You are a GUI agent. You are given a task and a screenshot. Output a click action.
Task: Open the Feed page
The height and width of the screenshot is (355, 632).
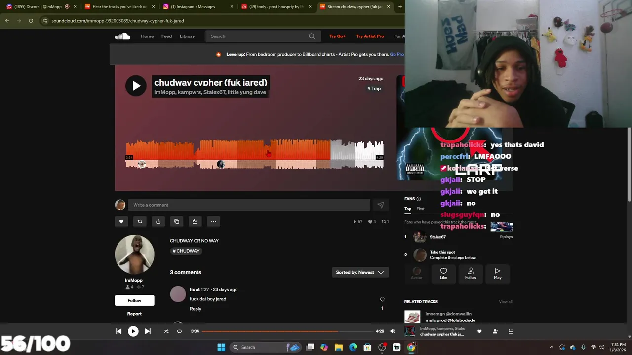coord(166,36)
